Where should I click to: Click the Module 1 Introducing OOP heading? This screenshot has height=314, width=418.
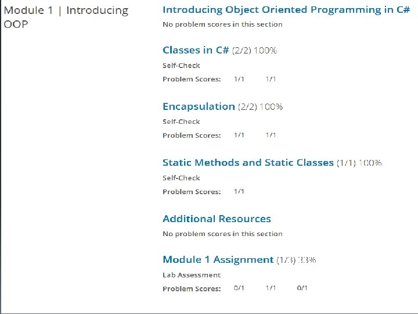66,17
